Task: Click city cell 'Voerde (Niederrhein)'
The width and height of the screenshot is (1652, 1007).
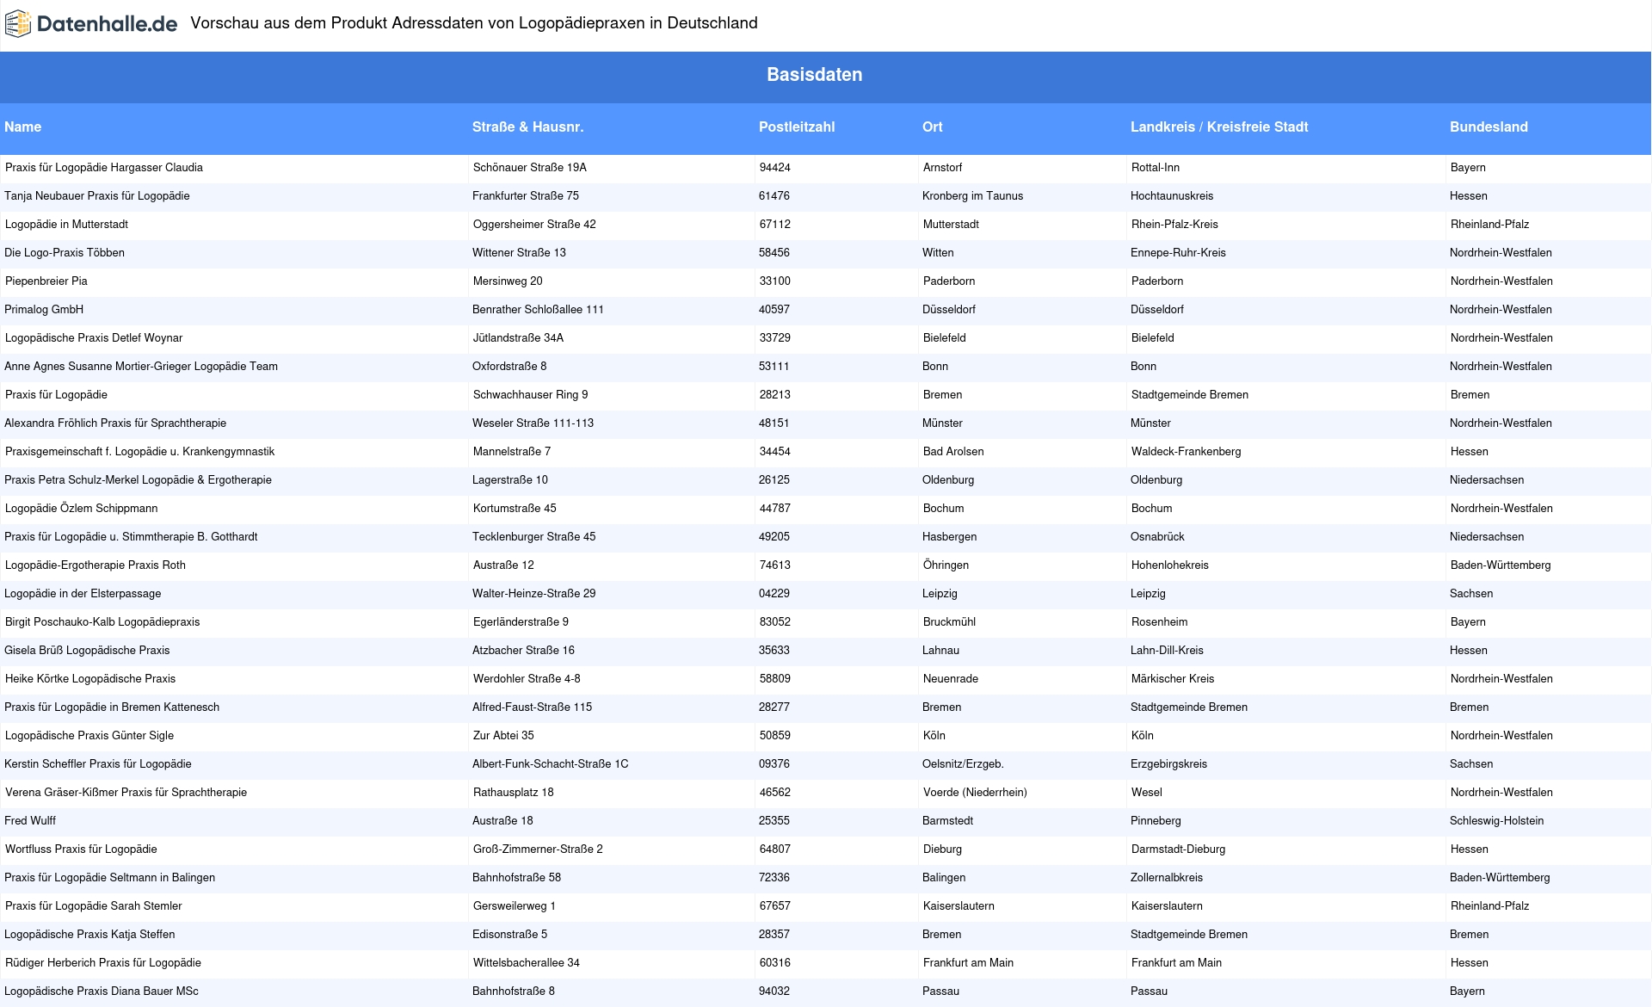Action: click(x=975, y=792)
